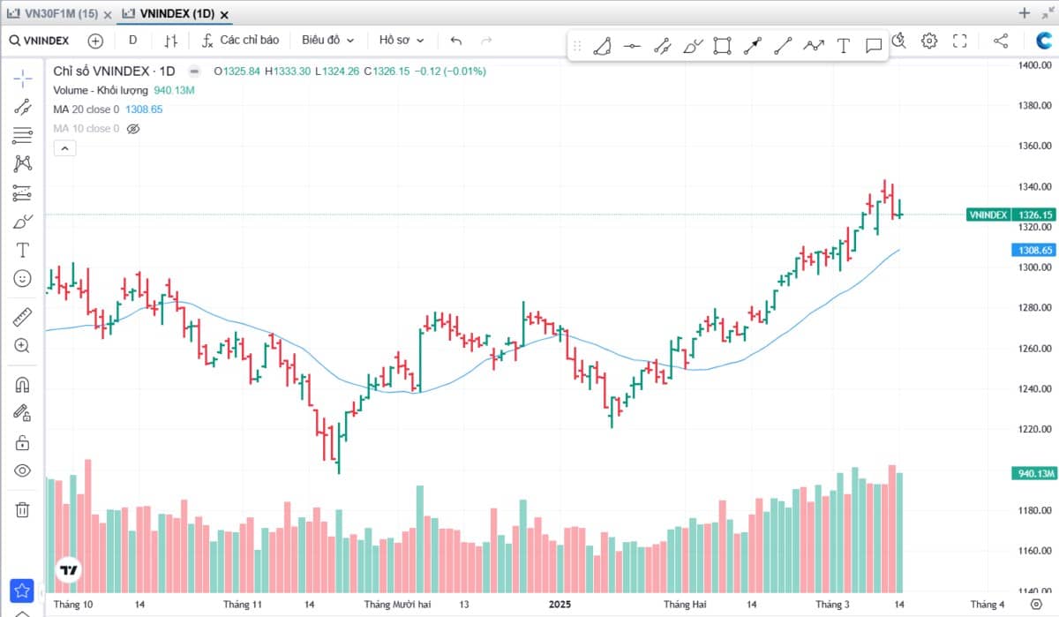Select the rectangle tool in floating toolbar
The height and width of the screenshot is (617, 1059).
722,46
